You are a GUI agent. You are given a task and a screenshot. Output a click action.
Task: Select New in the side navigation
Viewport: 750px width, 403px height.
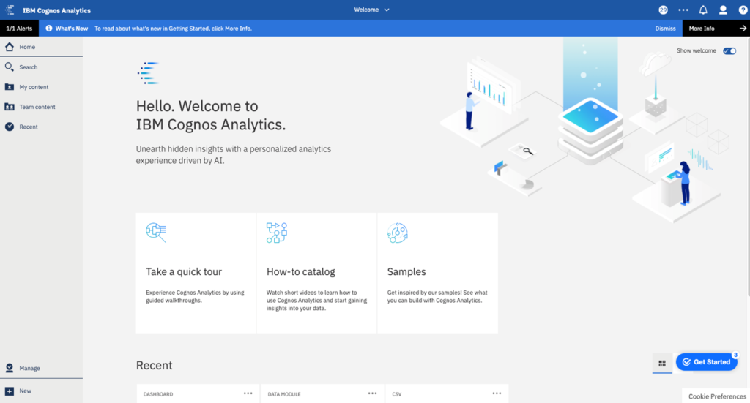(41, 391)
